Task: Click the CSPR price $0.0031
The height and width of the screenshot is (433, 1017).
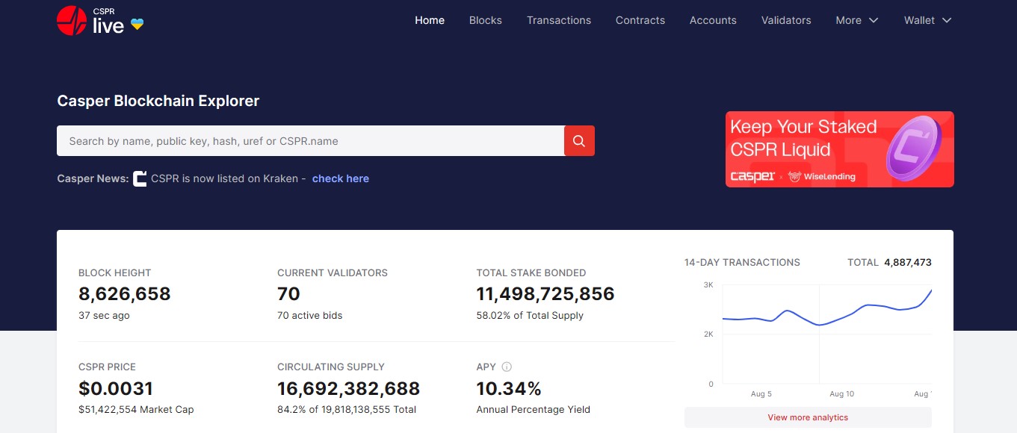Action: [x=116, y=389]
